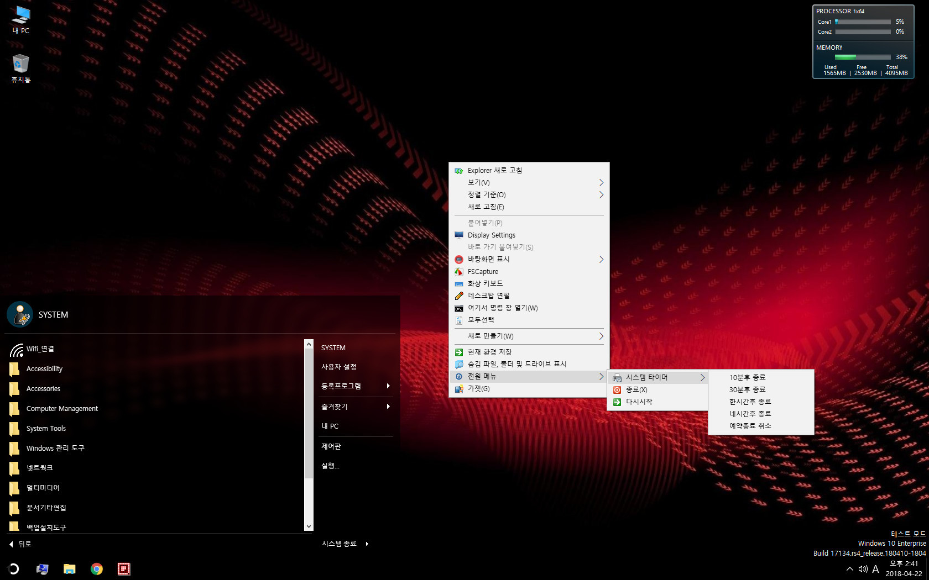Click the 여기서 명령 창 열기 cmd icon
Screen dimensions: 929x580
click(459, 308)
